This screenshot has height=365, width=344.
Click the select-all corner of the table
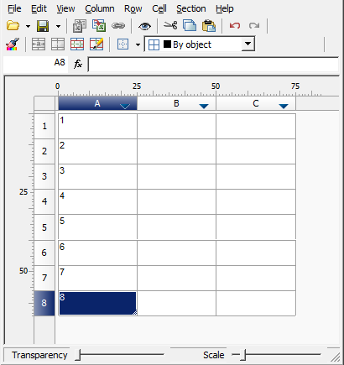pyautogui.click(x=44, y=103)
